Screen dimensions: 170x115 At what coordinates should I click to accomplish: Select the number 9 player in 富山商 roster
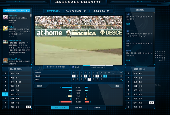(x=17, y=82)
